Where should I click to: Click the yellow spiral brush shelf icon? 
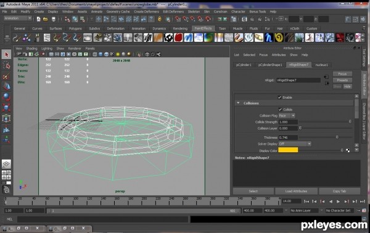279,38
